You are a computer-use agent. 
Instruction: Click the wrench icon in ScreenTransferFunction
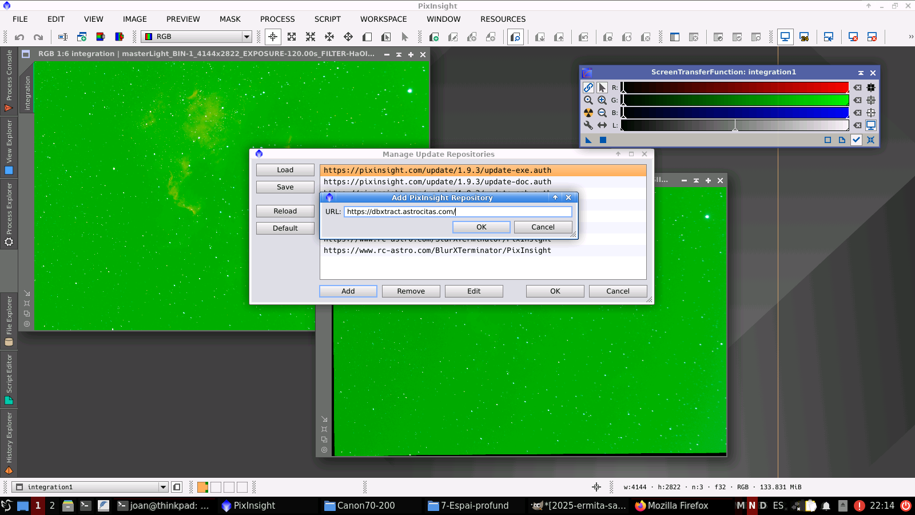pyautogui.click(x=588, y=125)
